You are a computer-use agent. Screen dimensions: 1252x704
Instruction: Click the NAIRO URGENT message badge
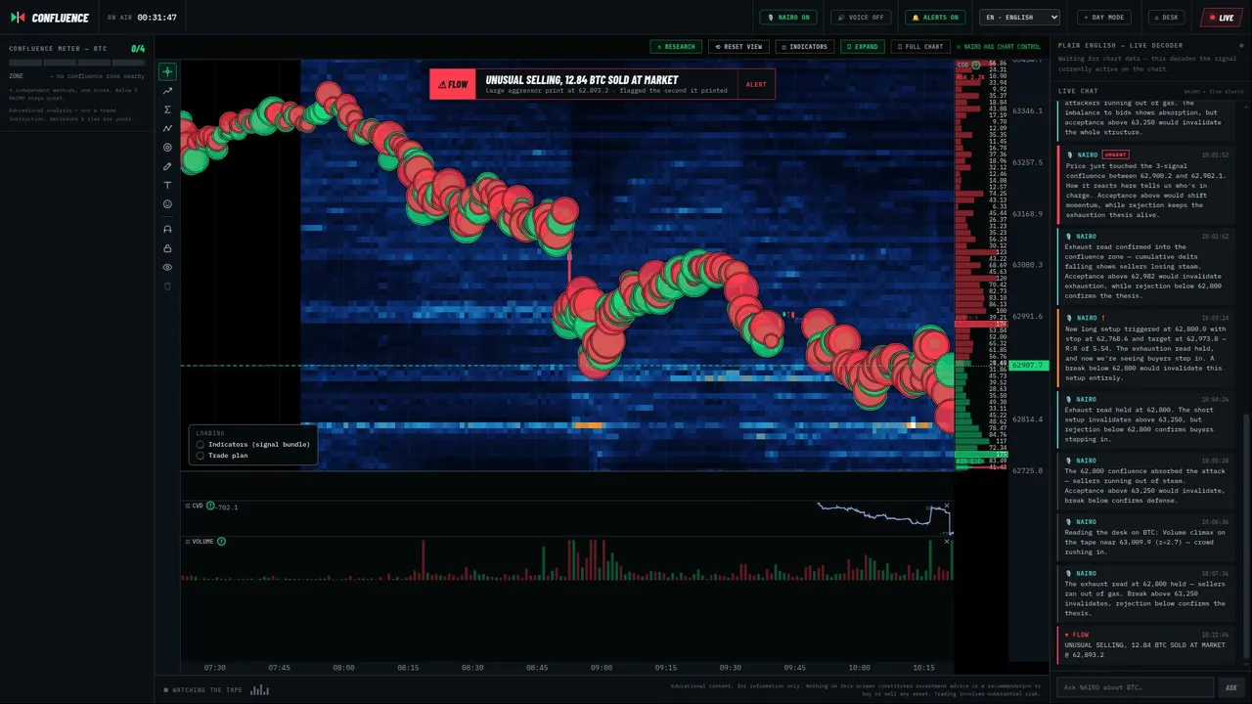(1115, 154)
